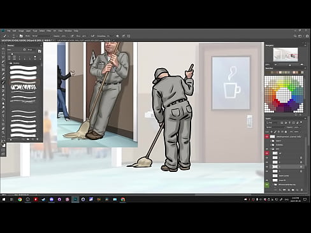Screen dimensions: 311x233
Task: Click the new adjustment layer icon
Action: pos(289,190)
